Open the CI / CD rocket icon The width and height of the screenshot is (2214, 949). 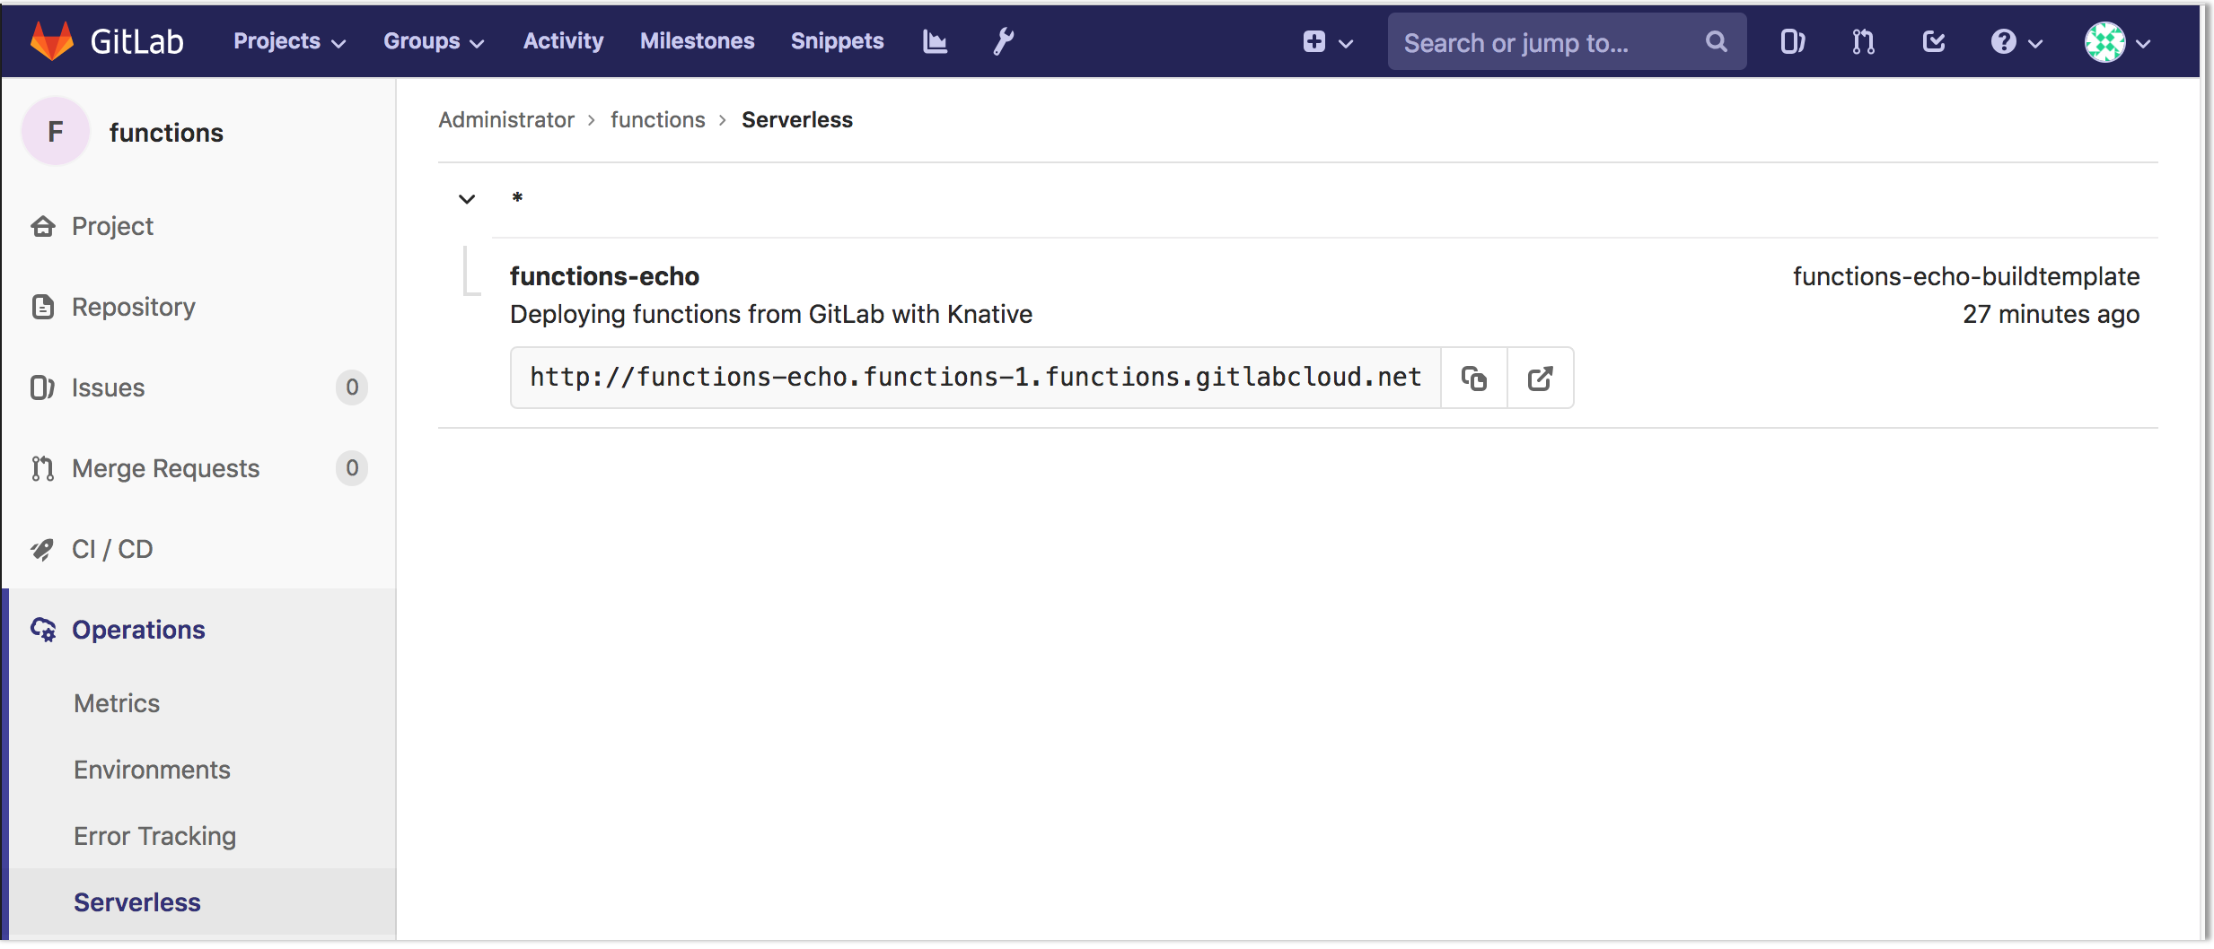42,549
